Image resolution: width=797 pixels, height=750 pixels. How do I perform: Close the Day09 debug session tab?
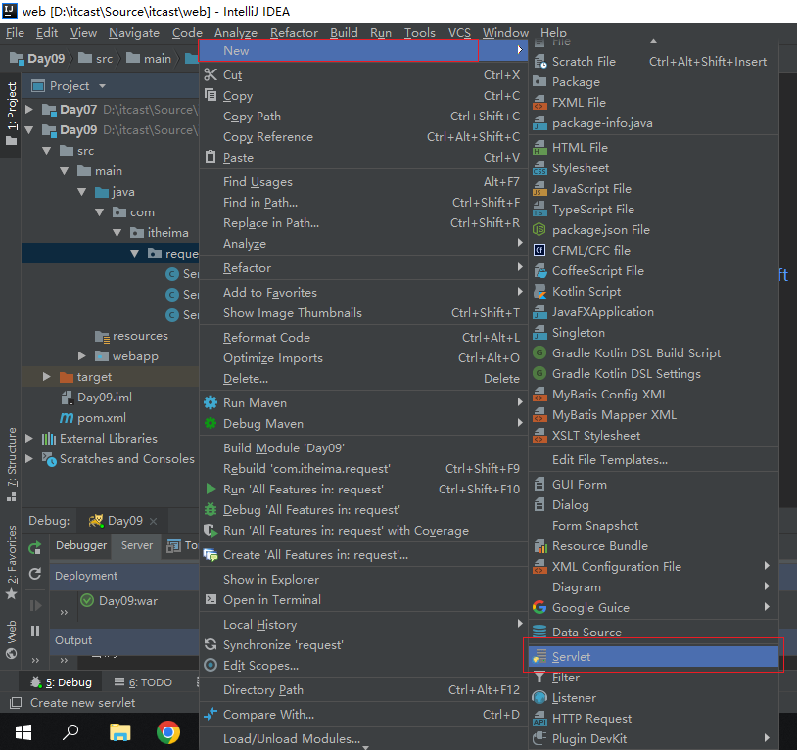pyautogui.click(x=154, y=521)
